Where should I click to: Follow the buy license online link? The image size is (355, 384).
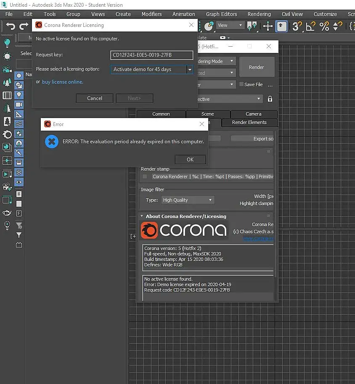(x=63, y=82)
